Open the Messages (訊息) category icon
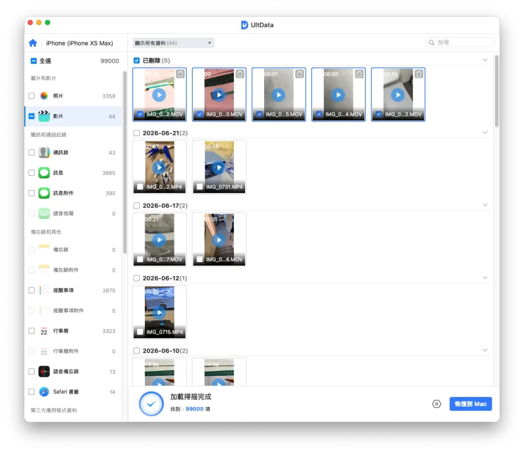Image resolution: width=524 pixels, height=454 pixels. point(44,173)
